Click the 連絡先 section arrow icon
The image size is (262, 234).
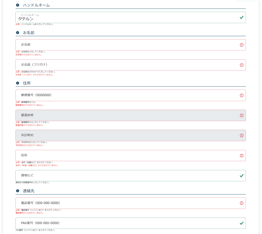pyautogui.click(x=18, y=191)
